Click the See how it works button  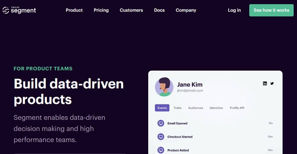click(271, 10)
